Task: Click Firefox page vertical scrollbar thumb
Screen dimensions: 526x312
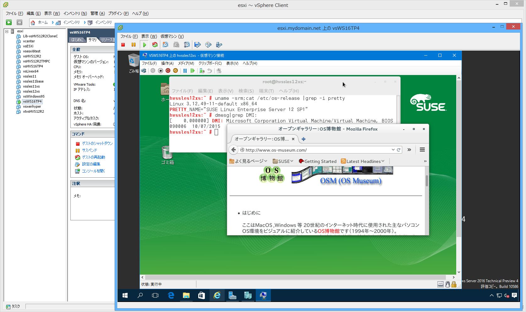Action: tap(427, 181)
